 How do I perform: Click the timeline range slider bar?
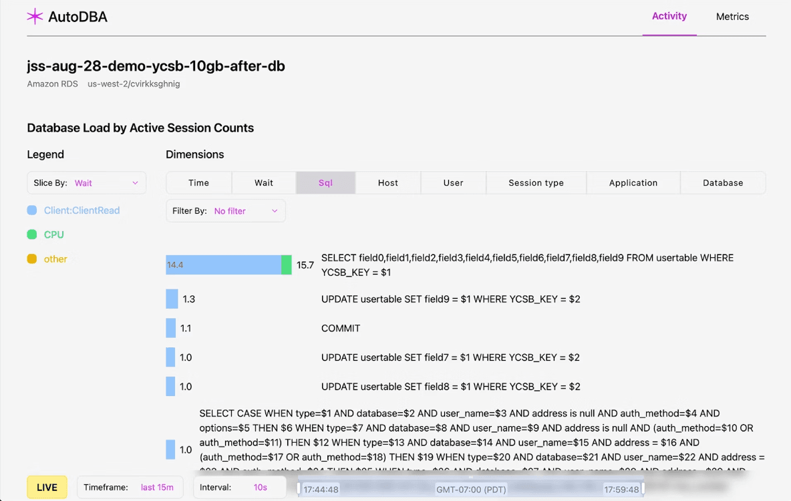click(x=470, y=489)
